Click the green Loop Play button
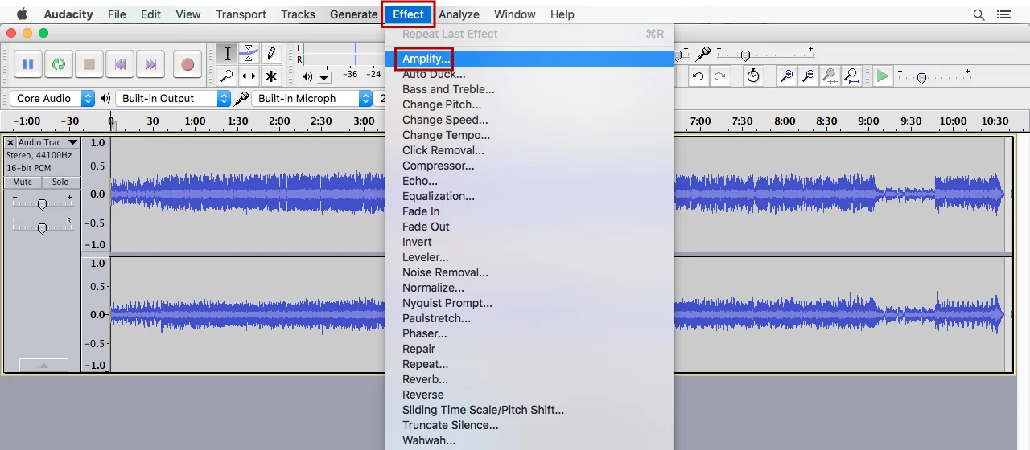The width and height of the screenshot is (1030, 450). pos(58,64)
